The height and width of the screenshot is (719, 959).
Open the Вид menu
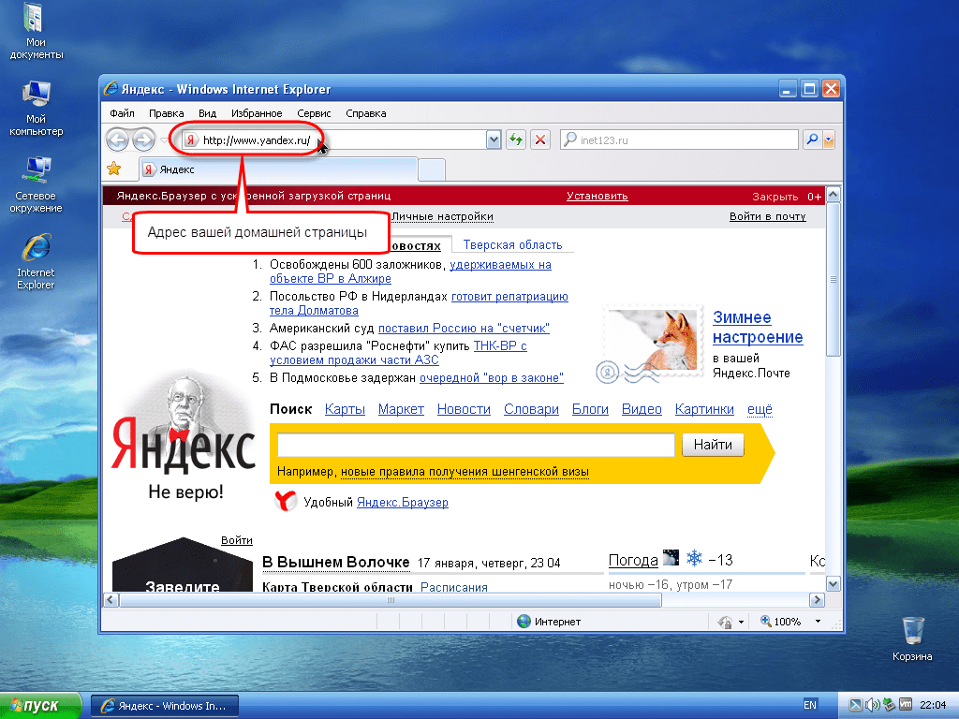point(207,113)
